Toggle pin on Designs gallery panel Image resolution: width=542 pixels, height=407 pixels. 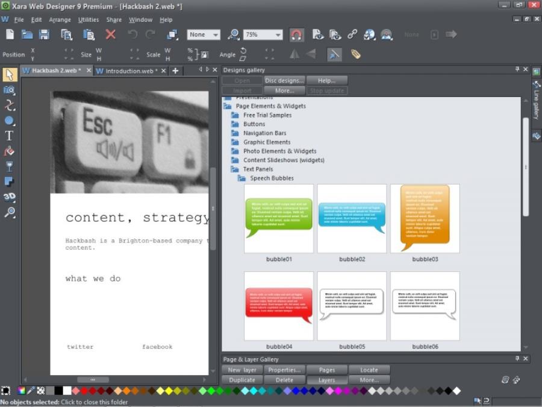(517, 69)
